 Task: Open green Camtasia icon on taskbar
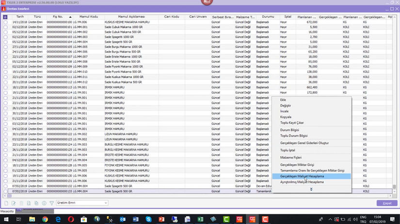(x=226, y=219)
